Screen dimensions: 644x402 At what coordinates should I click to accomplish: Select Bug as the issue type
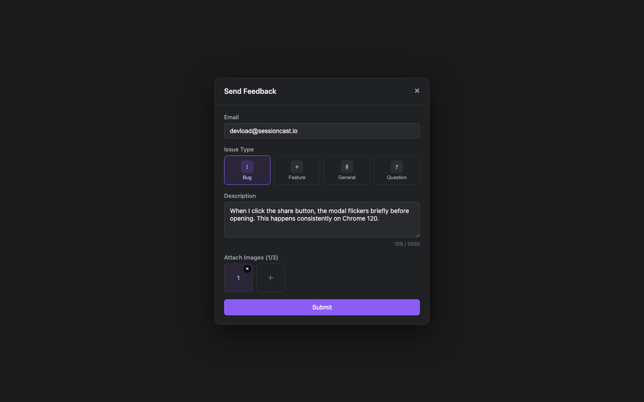pyautogui.click(x=247, y=170)
